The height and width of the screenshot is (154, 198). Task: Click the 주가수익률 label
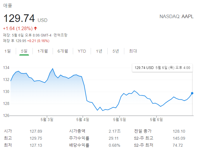(x=79, y=138)
